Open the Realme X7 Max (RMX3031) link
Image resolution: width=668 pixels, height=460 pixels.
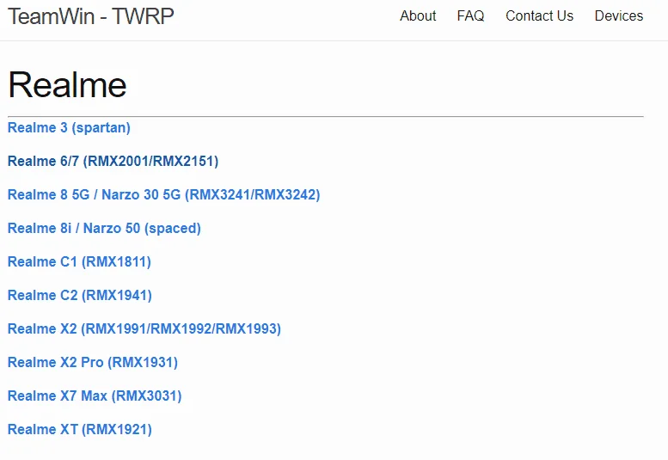95,396
